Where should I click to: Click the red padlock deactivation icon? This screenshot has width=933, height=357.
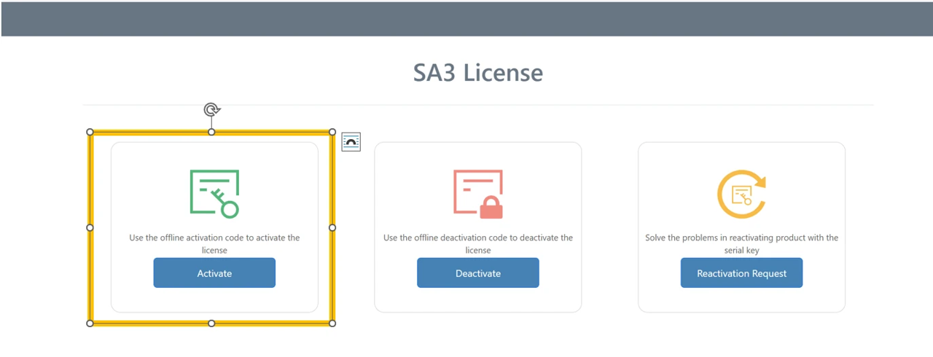478,194
